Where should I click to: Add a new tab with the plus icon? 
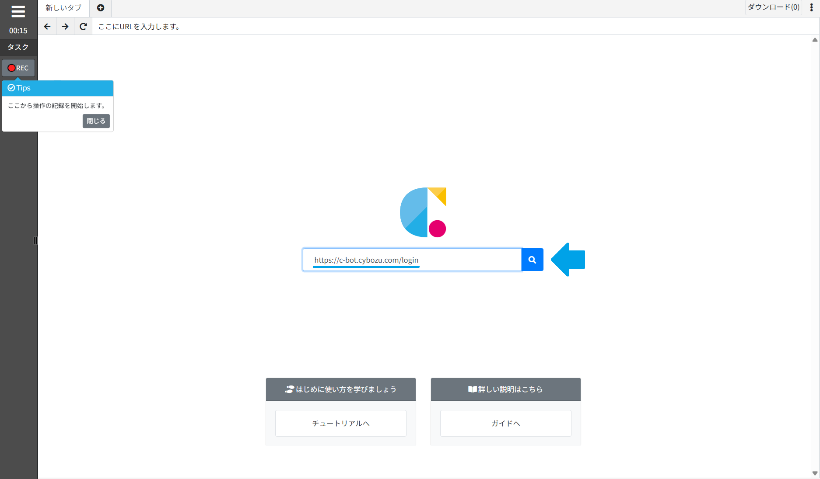pos(101,8)
